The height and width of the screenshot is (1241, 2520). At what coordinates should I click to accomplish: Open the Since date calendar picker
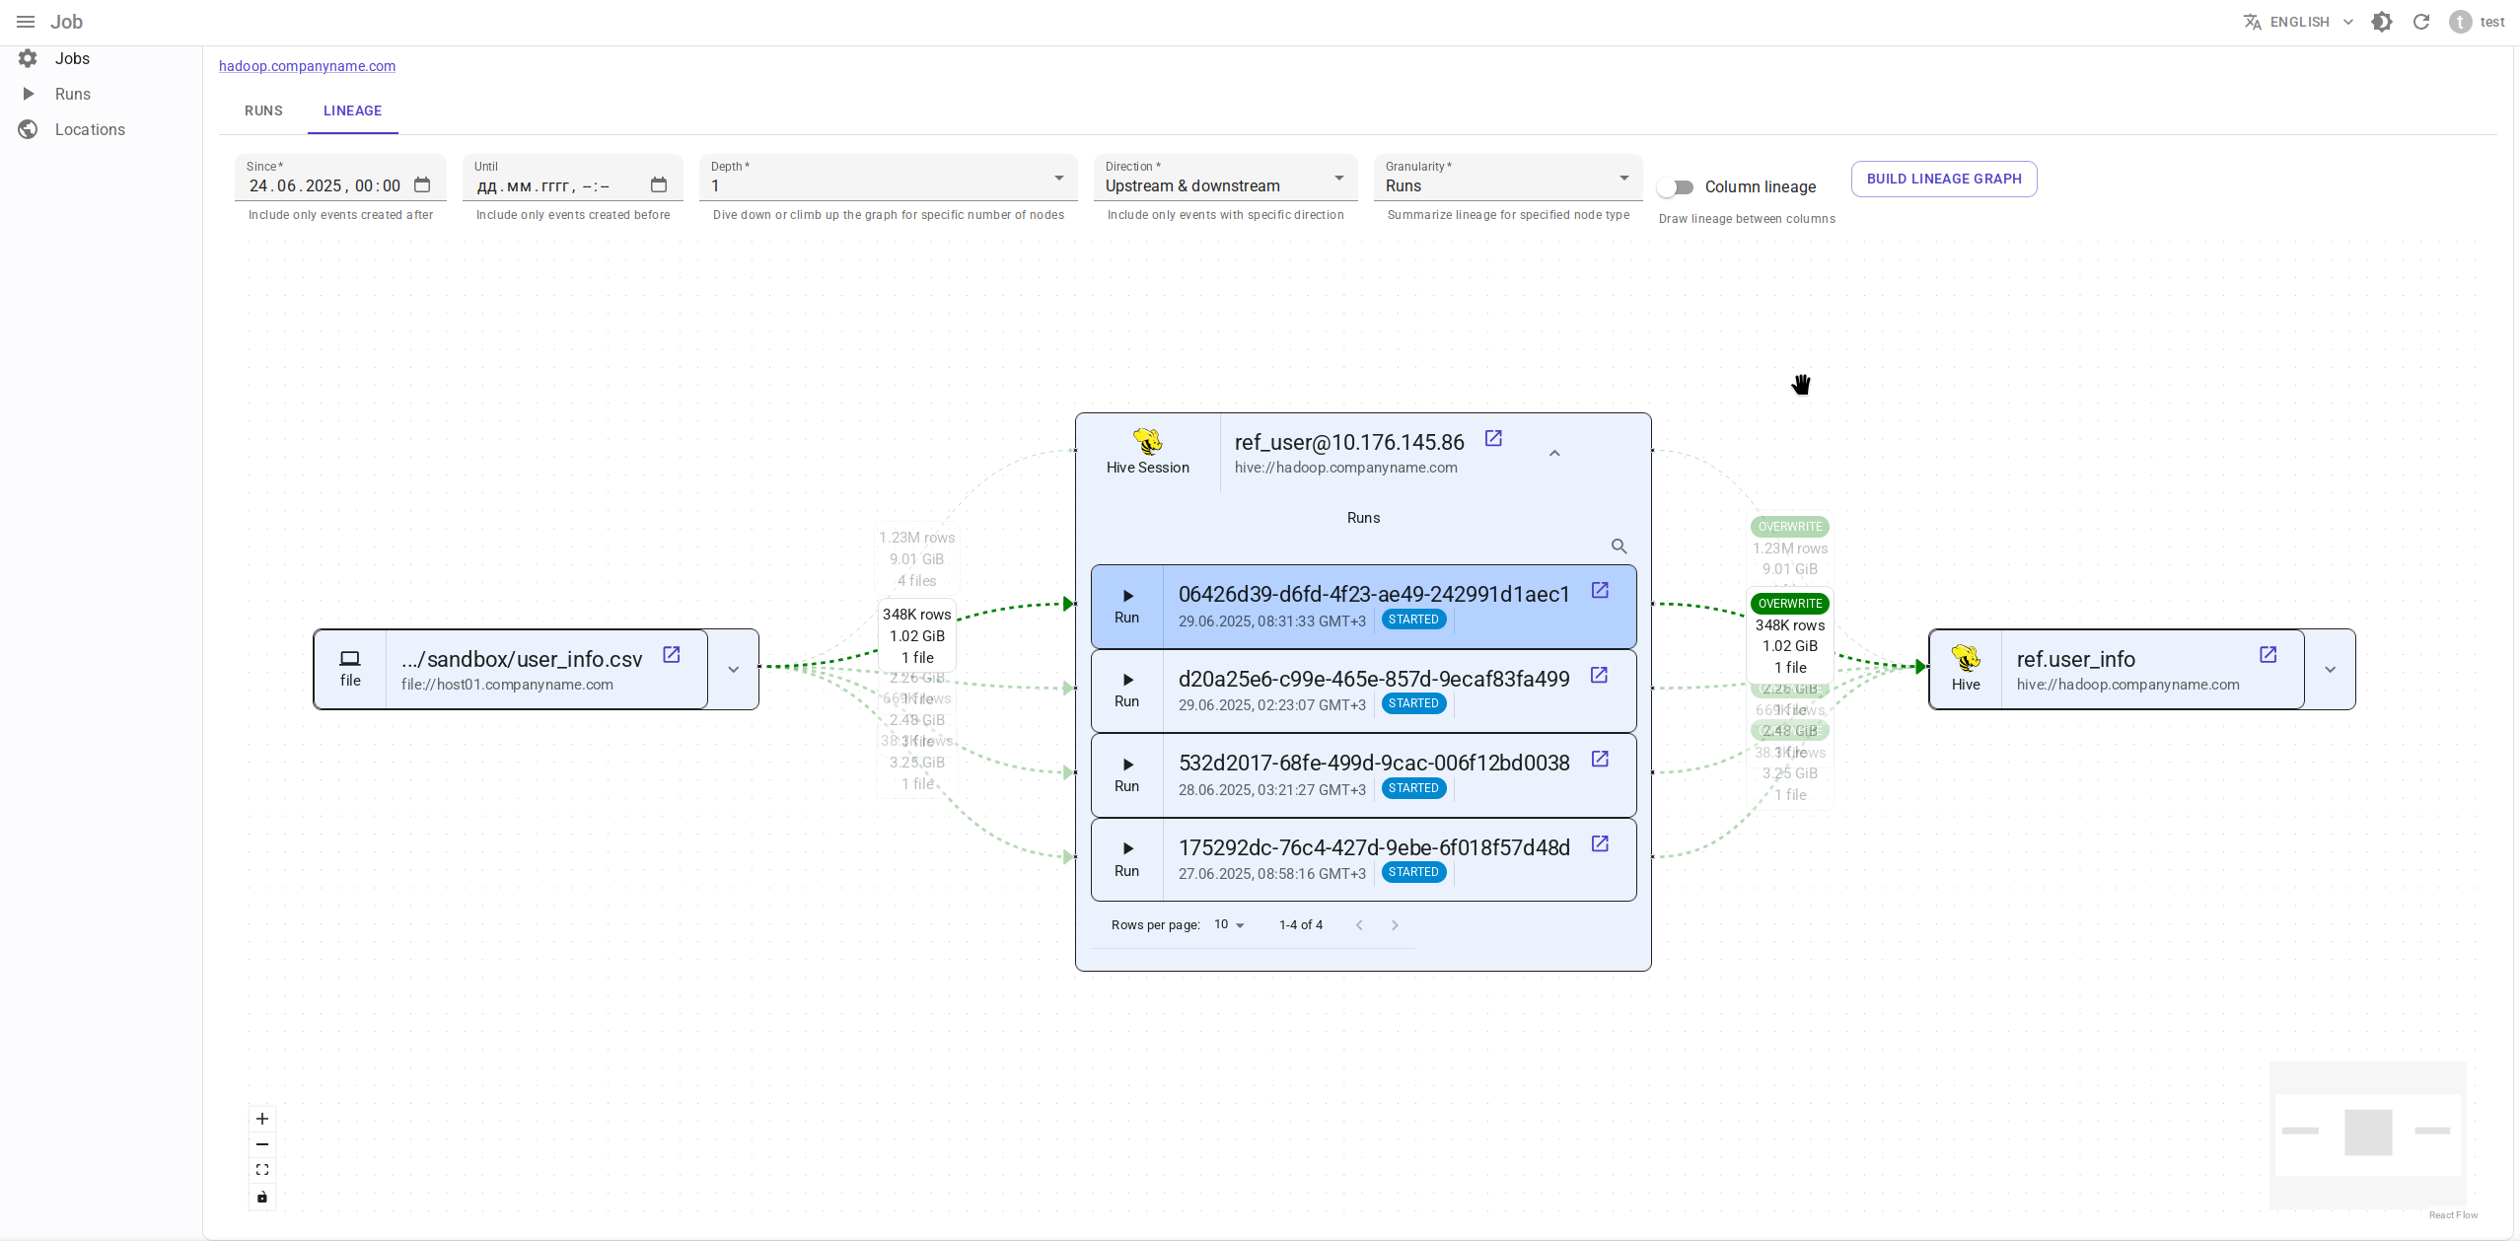(x=422, y=185)
